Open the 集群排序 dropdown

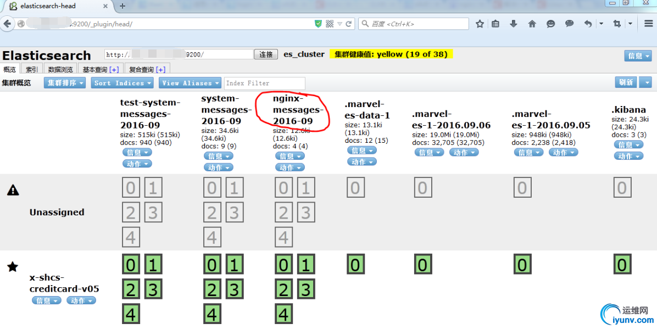[x=64, y=83]
